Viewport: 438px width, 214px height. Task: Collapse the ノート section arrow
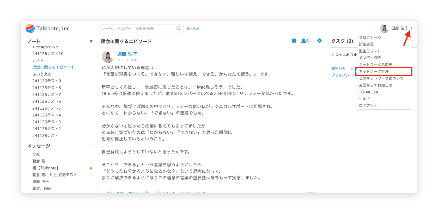coord(91,41)
